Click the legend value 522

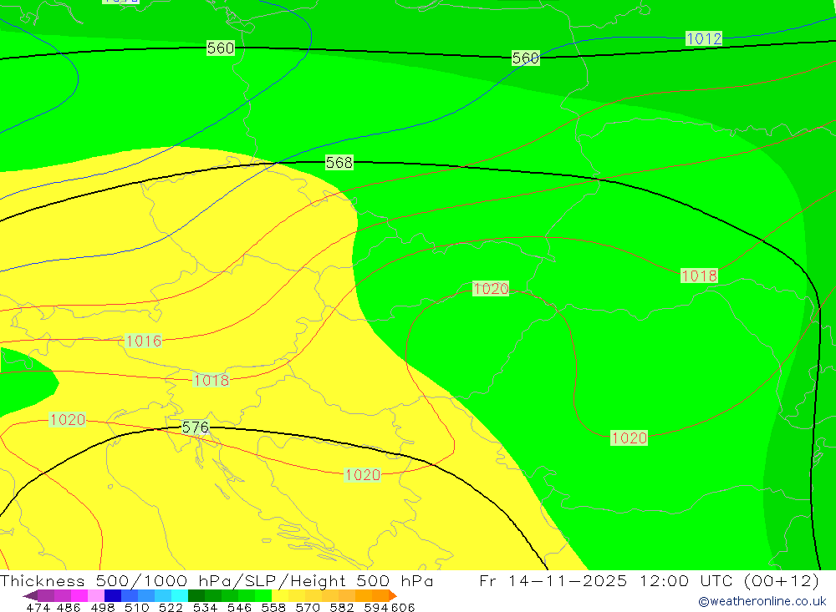pos(171,608)
